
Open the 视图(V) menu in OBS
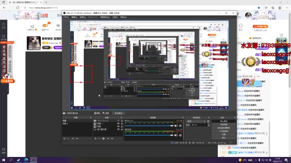(83, 17)
